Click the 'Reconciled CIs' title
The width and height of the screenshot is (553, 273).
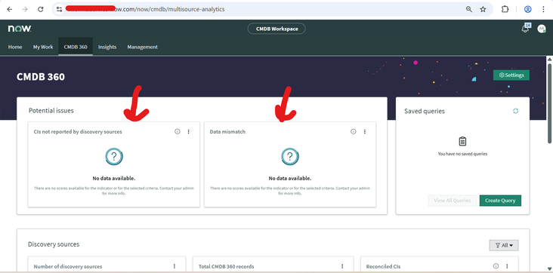tap(383, 267)
